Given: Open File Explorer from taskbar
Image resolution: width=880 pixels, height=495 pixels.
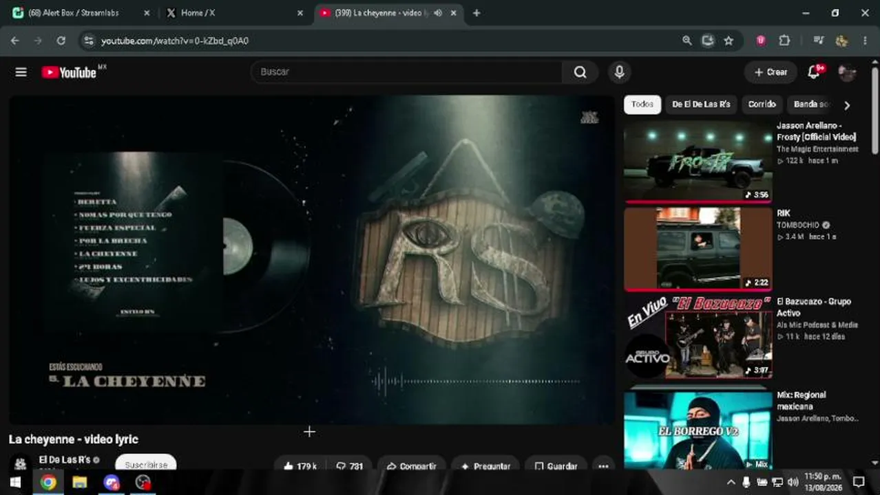Looking at the screenshot, I should click(79, 482).
